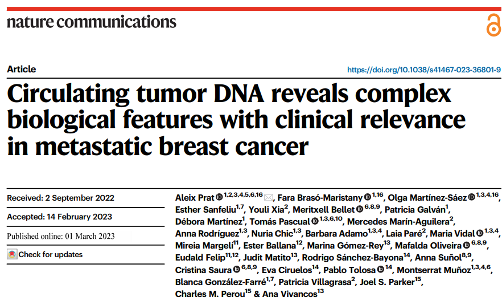The image size is (502, 305).
Task: Select author name Aleix Prat
Action: (194, 198)
